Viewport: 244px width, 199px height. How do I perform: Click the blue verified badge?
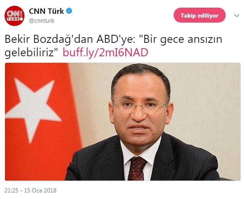pos(69,11)
